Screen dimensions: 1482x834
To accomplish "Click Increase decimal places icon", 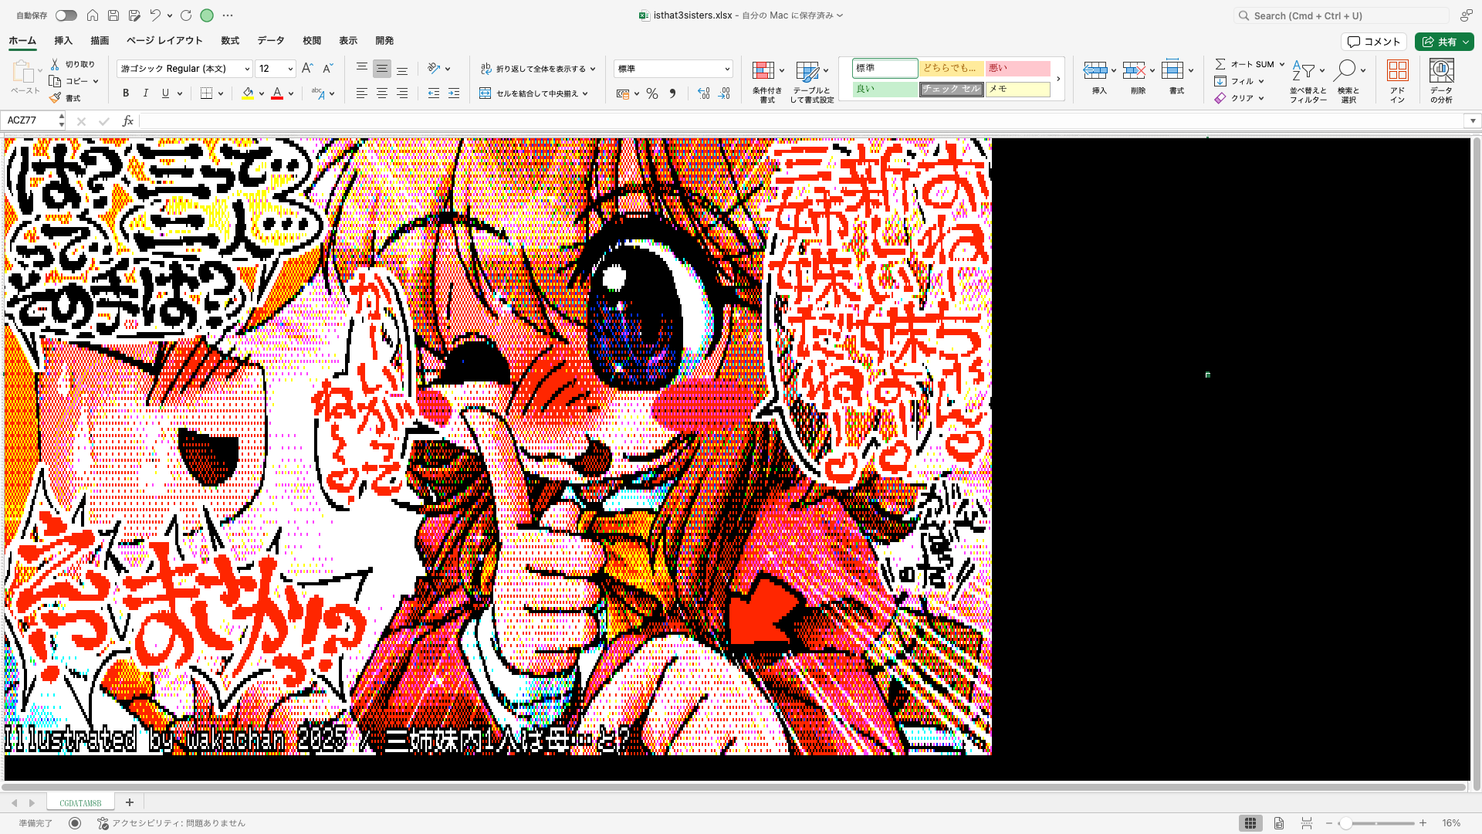I will tap(703, 93).
